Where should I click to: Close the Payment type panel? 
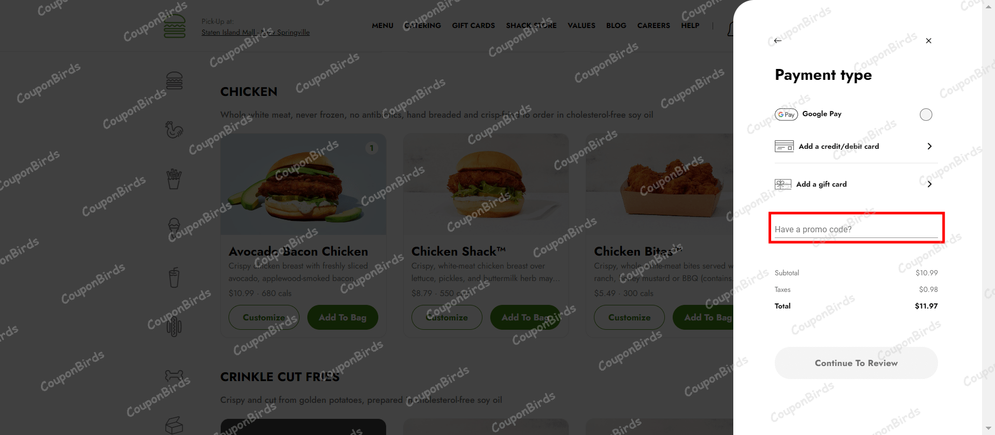tap(929, 40)
